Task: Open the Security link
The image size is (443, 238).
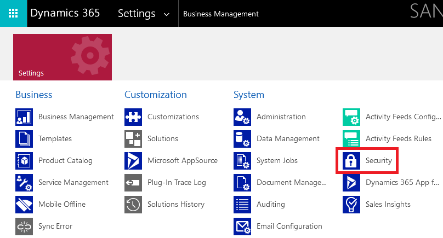Action: pyautogui.click(x=379, y=160)
